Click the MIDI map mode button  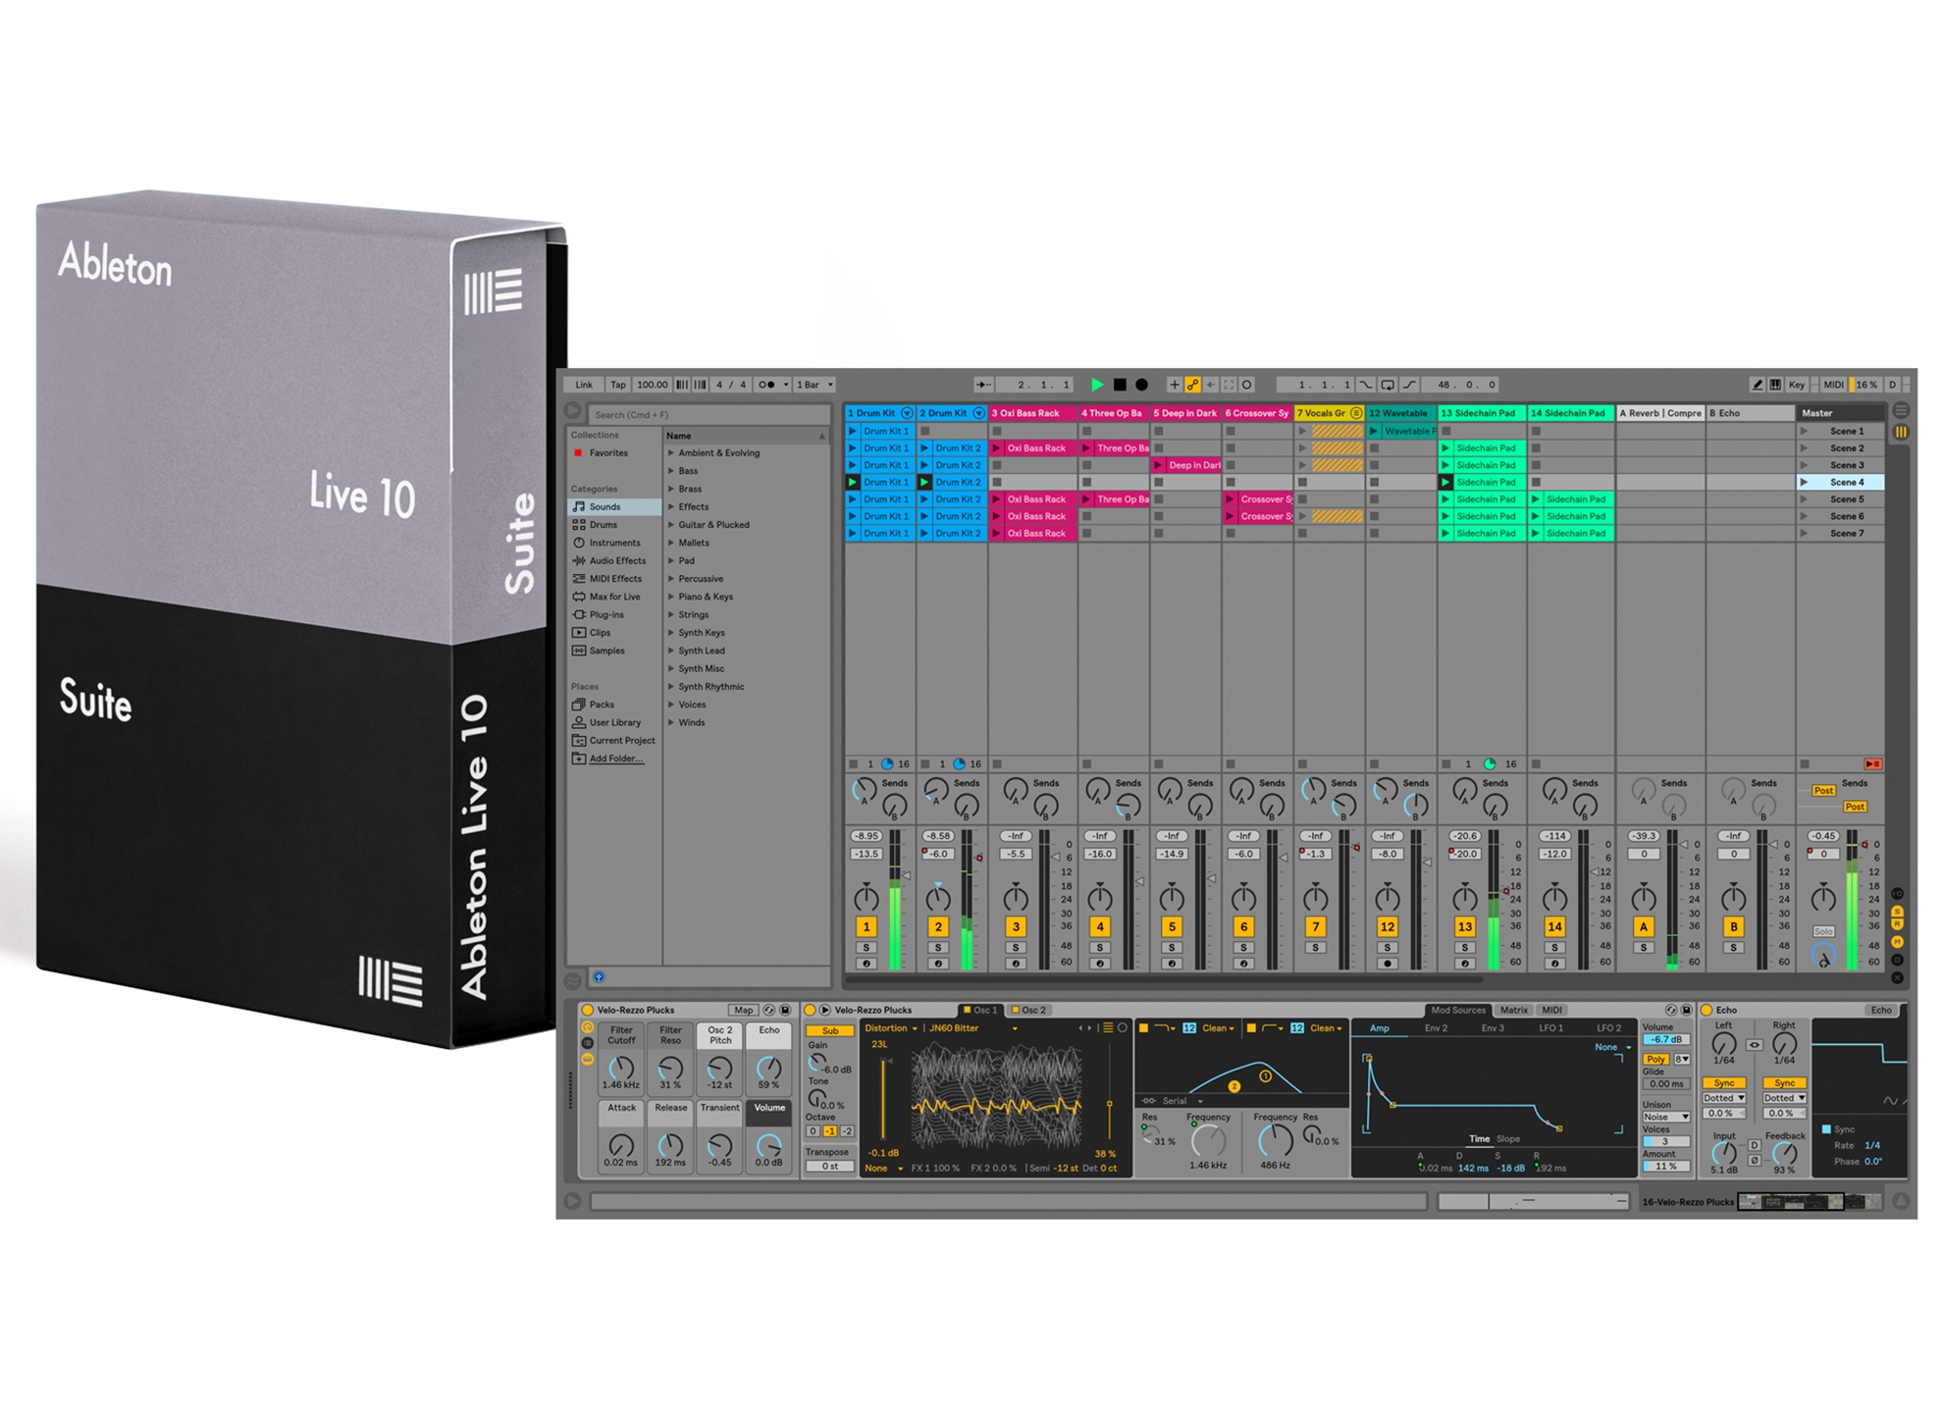pos(1833,385)
